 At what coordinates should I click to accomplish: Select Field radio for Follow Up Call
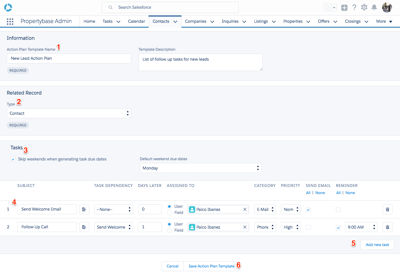169,230
